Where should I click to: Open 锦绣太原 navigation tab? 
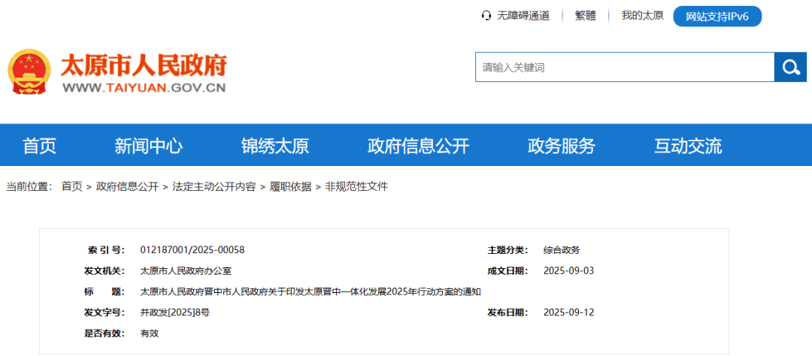(x=274, y=145)
